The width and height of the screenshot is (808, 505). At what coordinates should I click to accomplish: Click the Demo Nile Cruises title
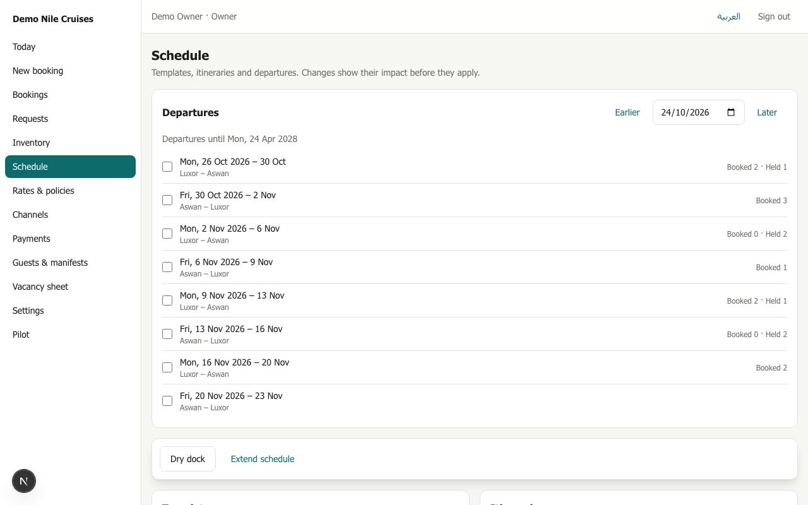53,19
